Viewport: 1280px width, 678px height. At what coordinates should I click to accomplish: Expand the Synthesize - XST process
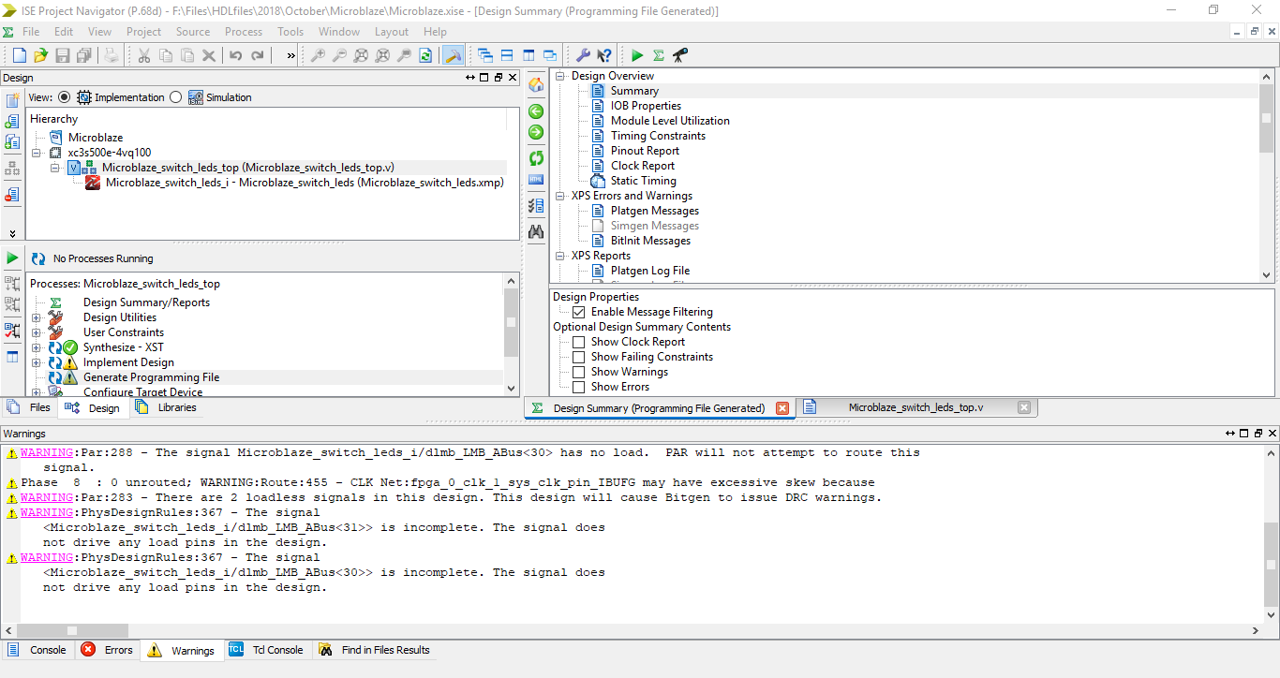point(37,347)
